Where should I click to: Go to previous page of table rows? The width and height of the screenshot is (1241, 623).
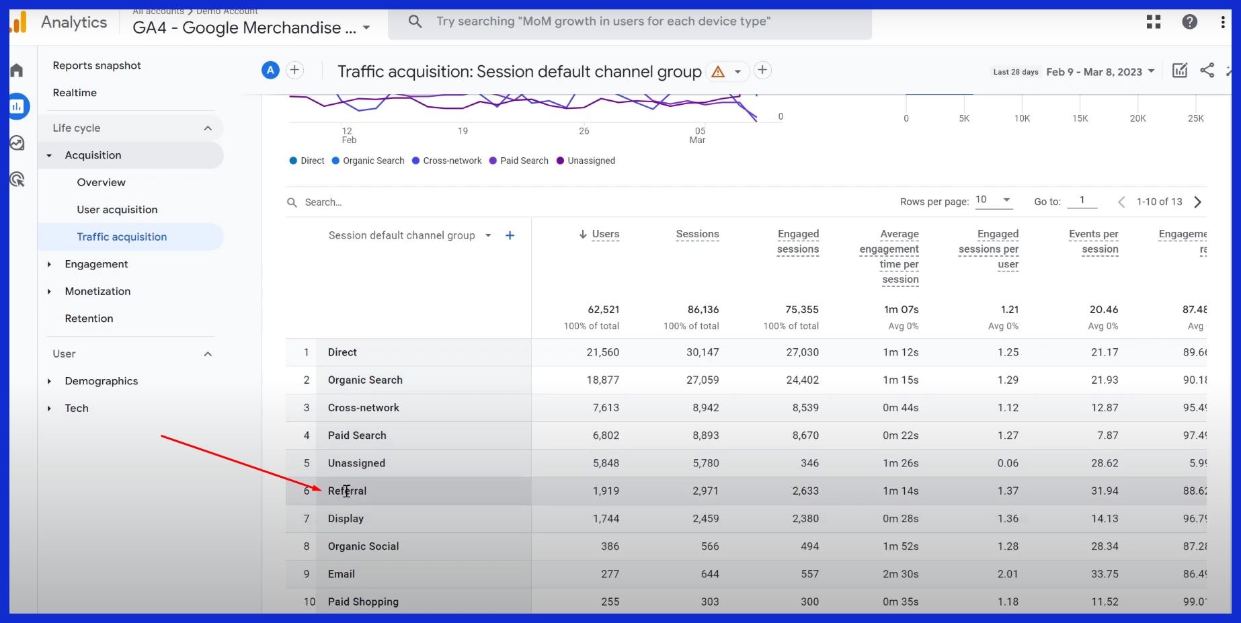tap(1121, 202)
